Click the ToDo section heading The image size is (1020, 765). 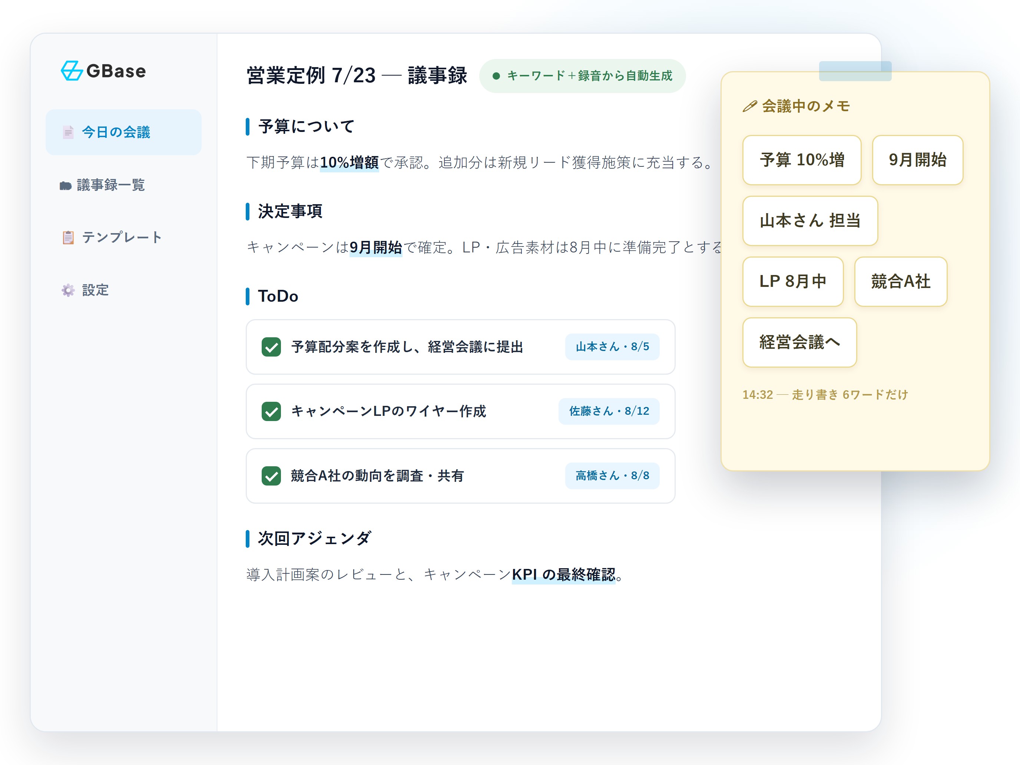point(278,296)
